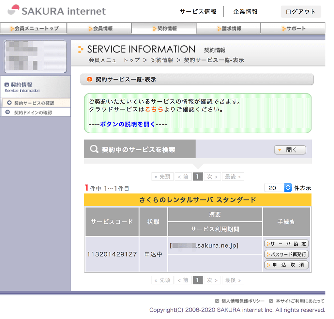
Task: Switch to the 会員情報 tab
Action: 99,28
